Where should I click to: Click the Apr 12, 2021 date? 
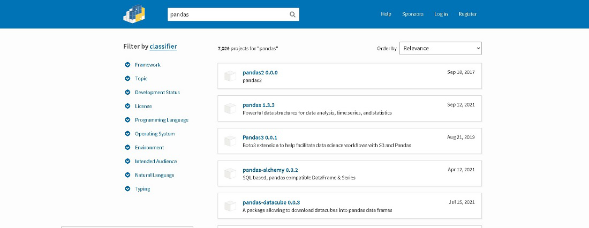coord(461,170)
